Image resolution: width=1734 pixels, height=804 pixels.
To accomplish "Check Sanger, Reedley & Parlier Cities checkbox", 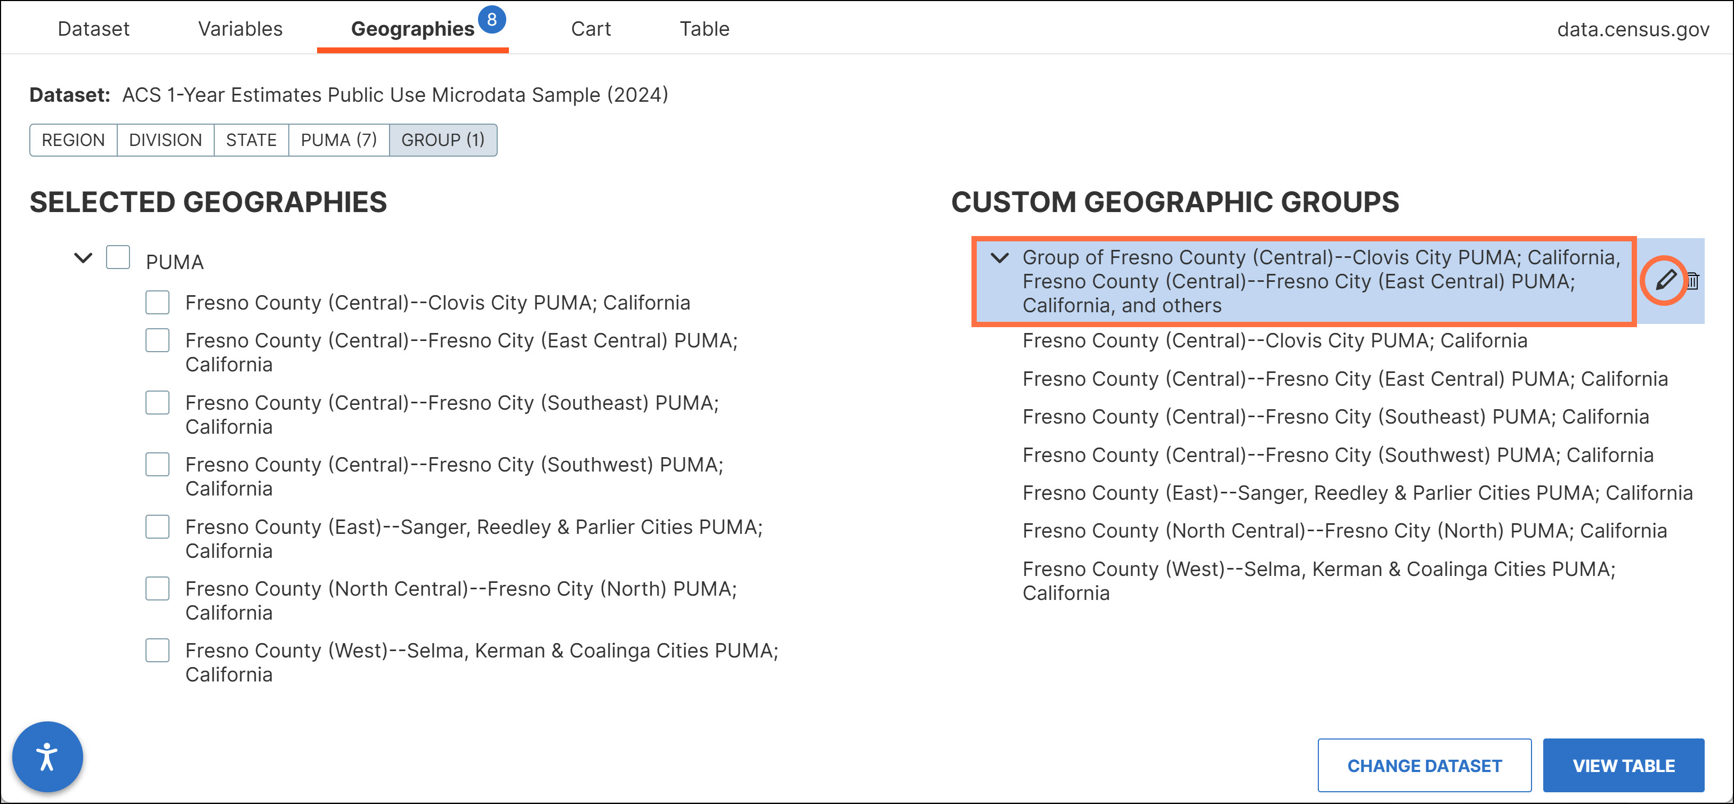I will coord(158,527).
